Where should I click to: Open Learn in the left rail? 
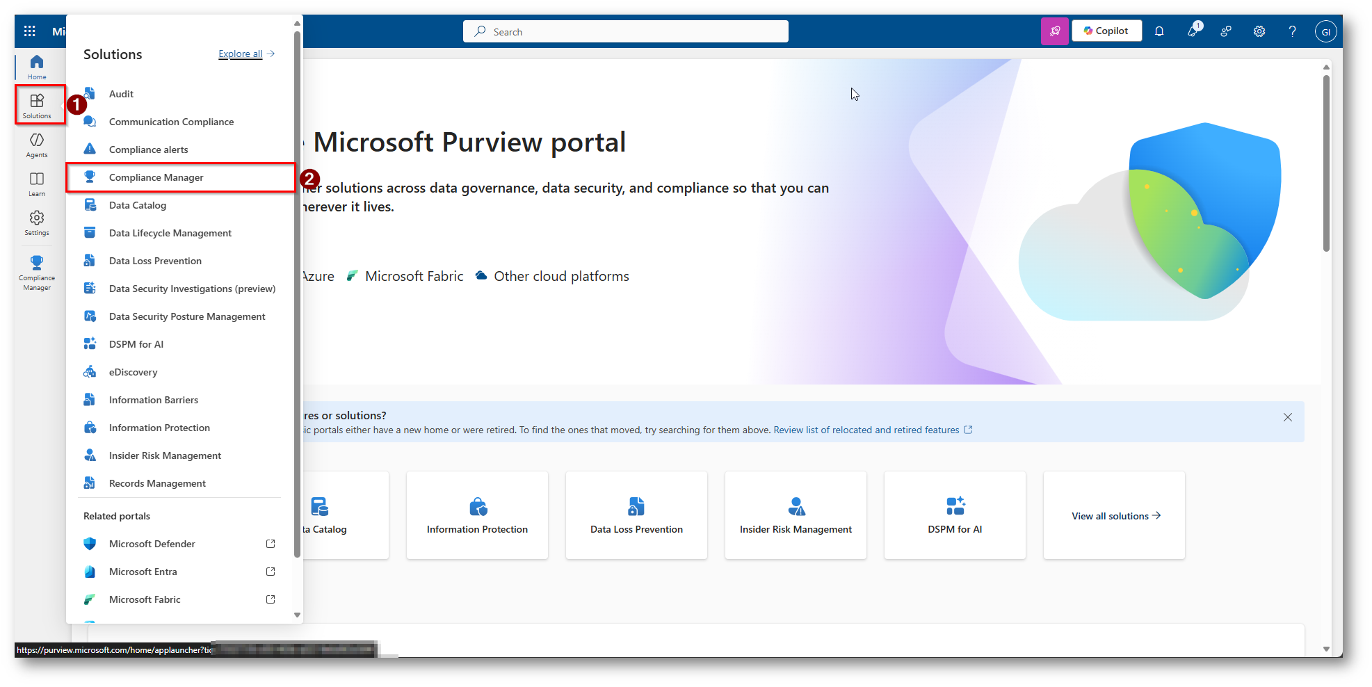37,184
